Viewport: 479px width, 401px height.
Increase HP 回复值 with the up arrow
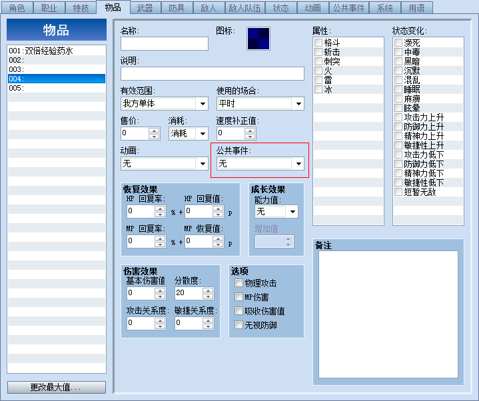(217, 208)
